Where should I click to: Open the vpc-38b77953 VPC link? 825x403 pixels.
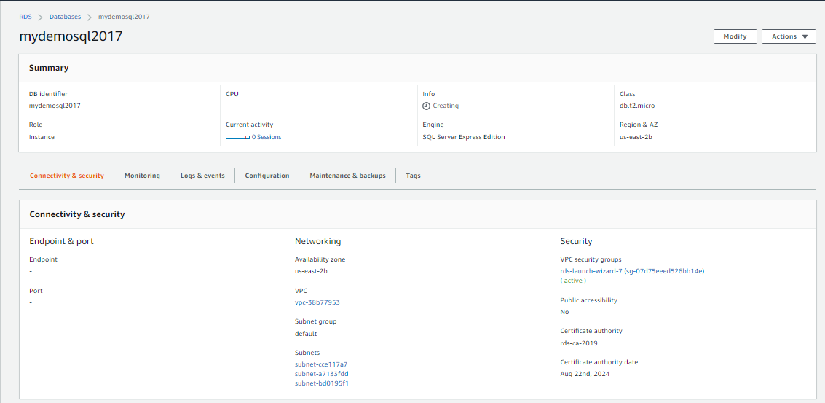point(317,302)
